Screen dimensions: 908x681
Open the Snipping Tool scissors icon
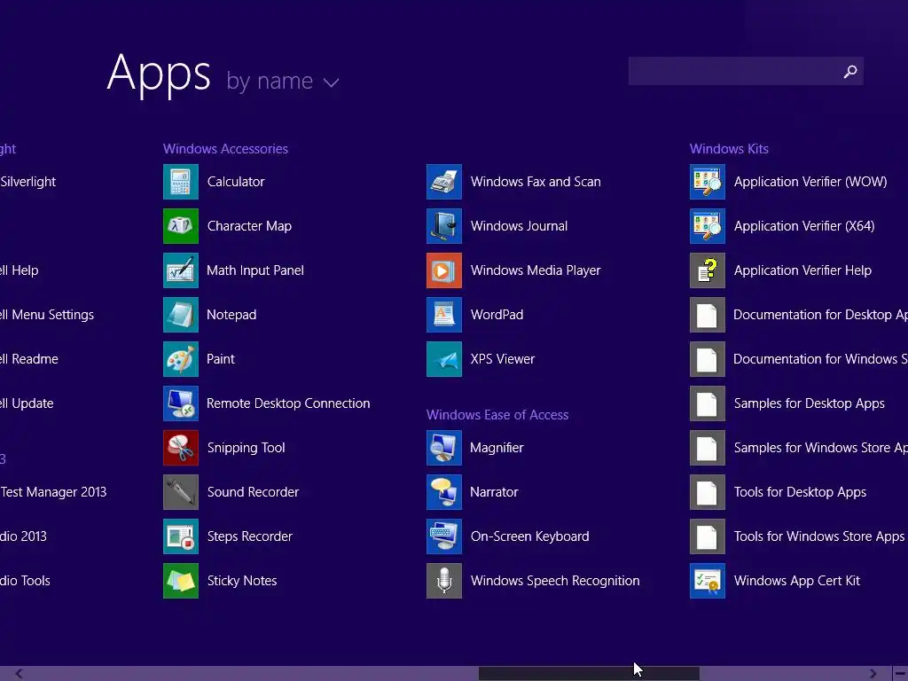[x=181, y=448]
